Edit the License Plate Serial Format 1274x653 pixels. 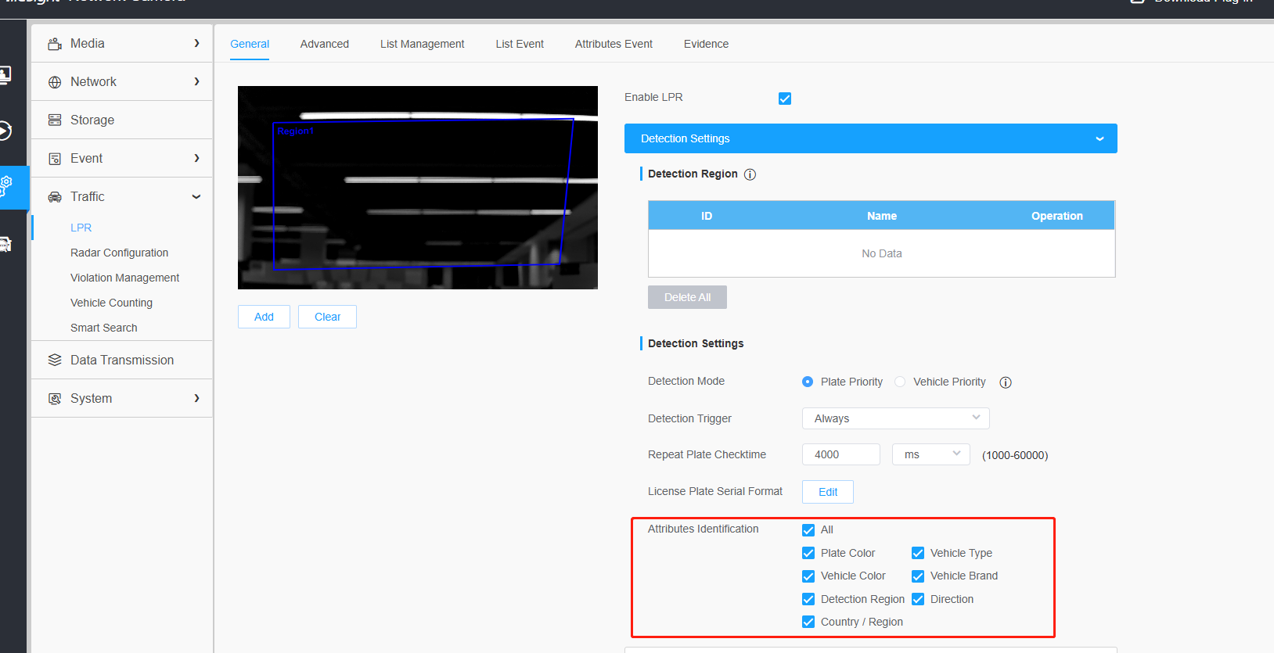828,492
